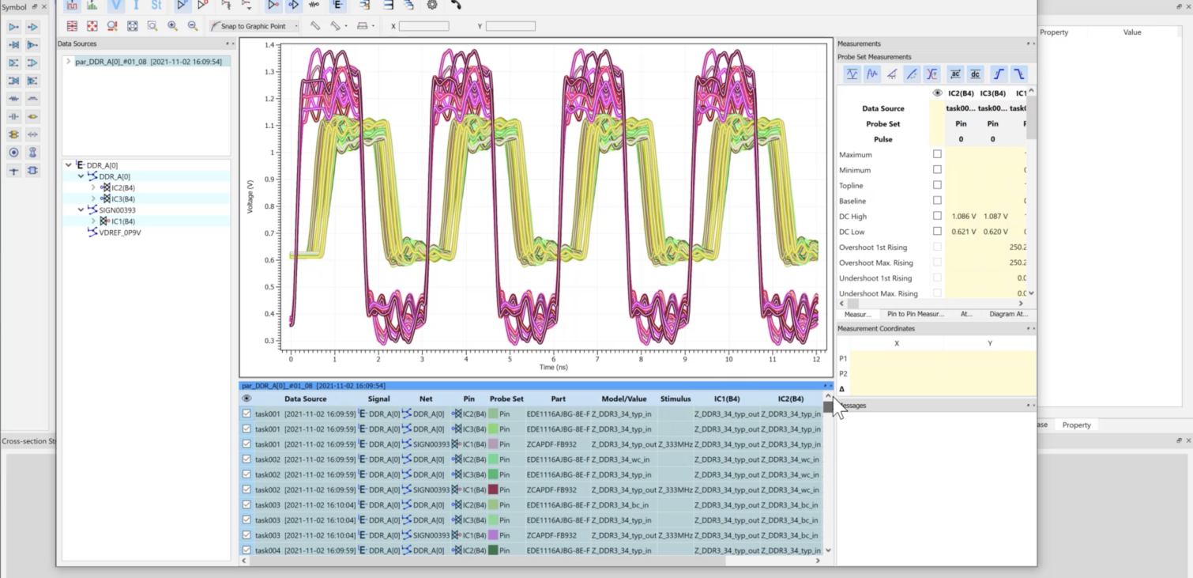Click the rising edge measurement icon

(x=999, y=74)
